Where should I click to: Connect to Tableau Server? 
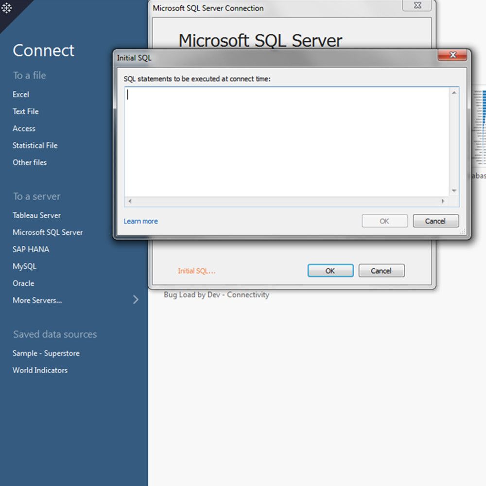36,215
